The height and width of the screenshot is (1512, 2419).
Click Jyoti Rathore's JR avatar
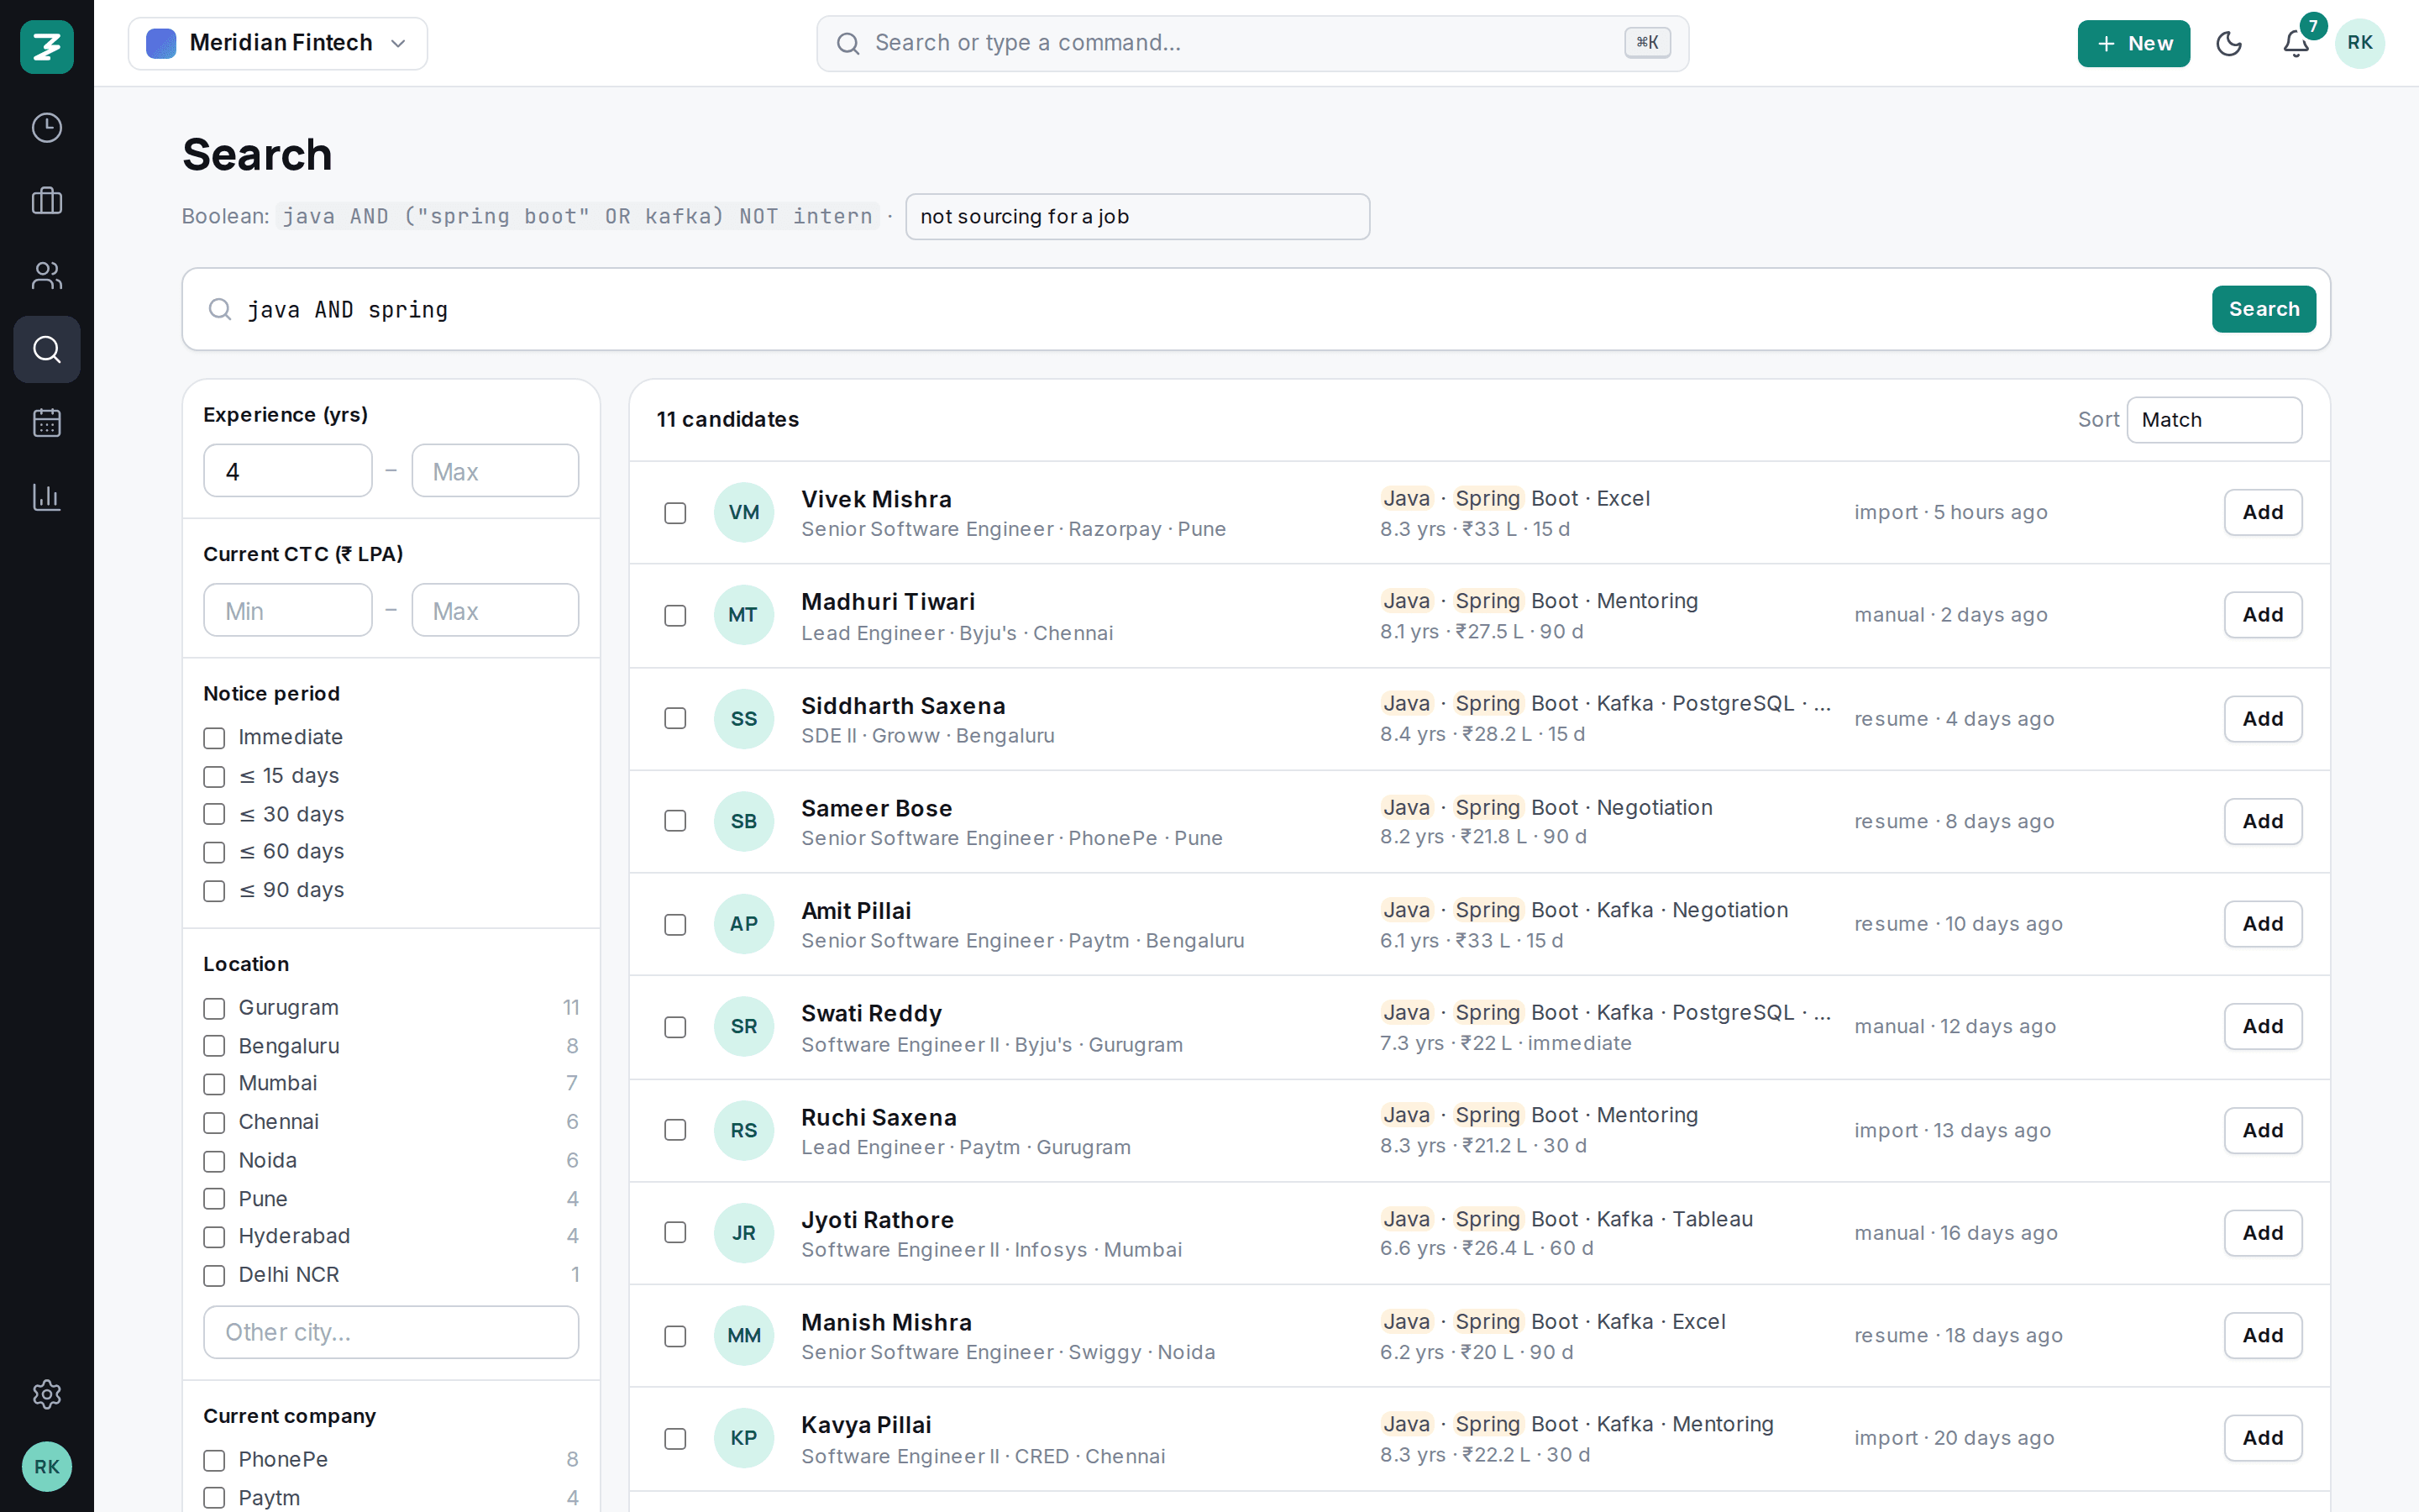pos(743,1233)
